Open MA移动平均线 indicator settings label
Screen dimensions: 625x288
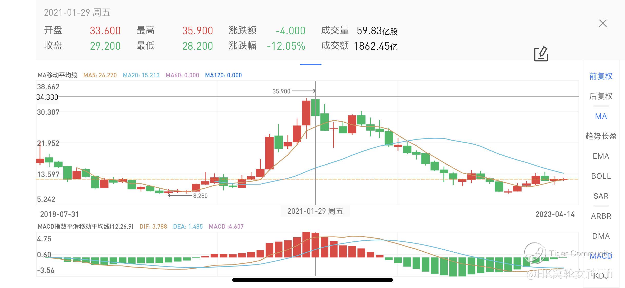point(57,75)
